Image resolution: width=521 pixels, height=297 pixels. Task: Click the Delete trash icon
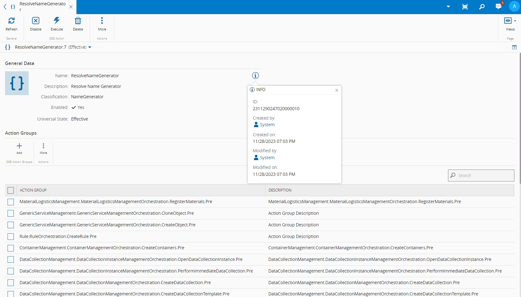(x=78, y=21)
